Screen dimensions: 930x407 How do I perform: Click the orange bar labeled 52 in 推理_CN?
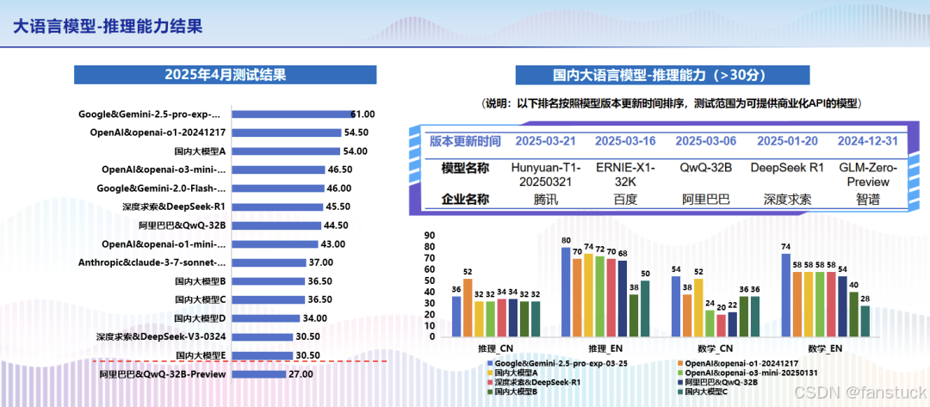coord(468,308)
